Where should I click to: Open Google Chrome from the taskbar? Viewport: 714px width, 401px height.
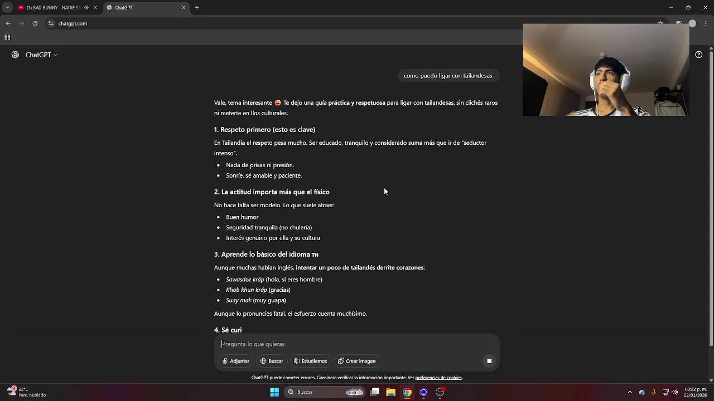coord(407,392)
